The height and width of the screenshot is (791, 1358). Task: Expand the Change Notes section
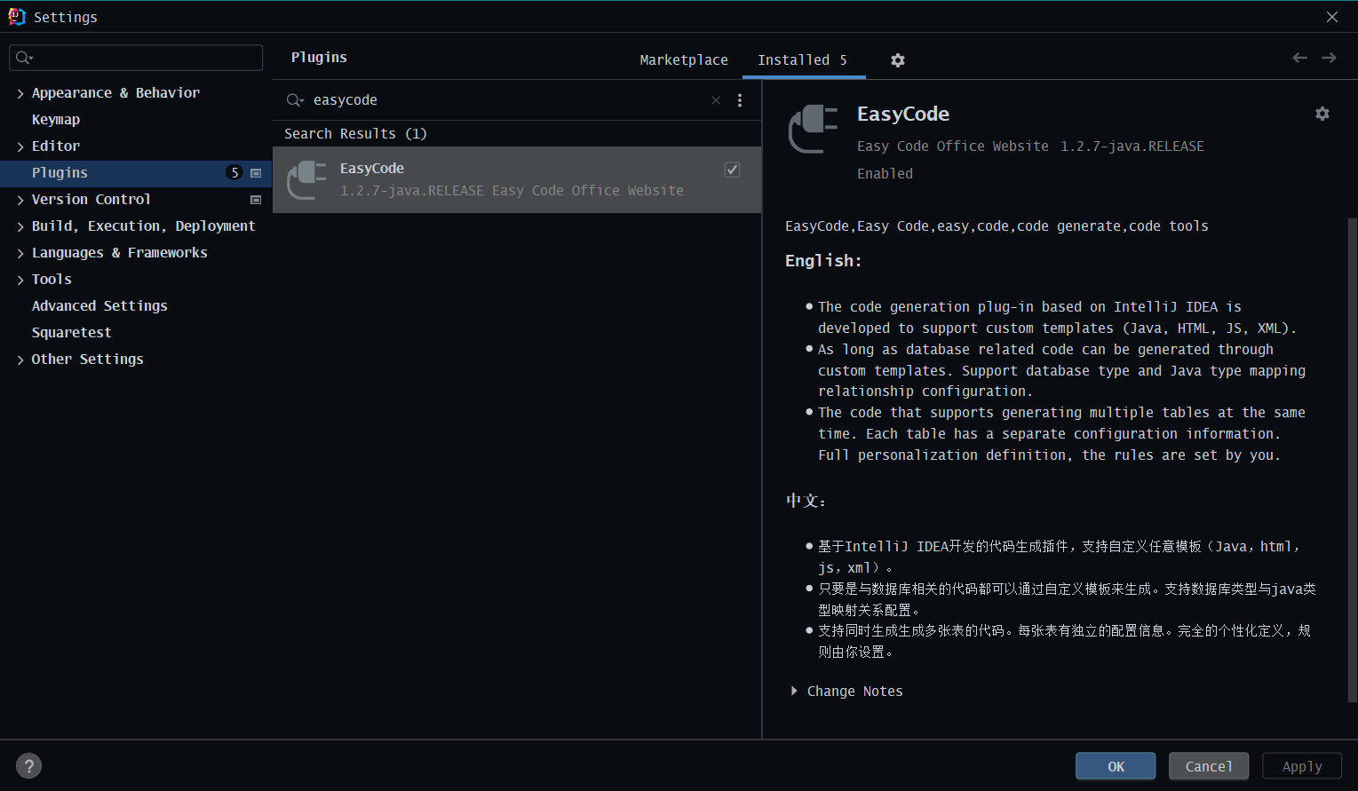click(x=794, y=691)
